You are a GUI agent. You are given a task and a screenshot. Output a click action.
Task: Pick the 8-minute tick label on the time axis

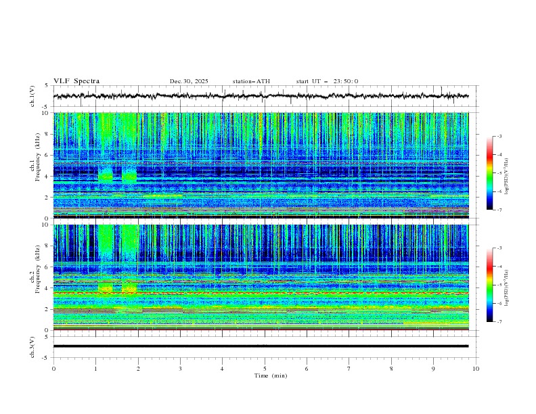coord(391,369)
